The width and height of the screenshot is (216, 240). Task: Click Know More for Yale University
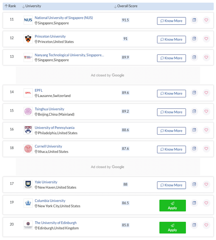172,185
